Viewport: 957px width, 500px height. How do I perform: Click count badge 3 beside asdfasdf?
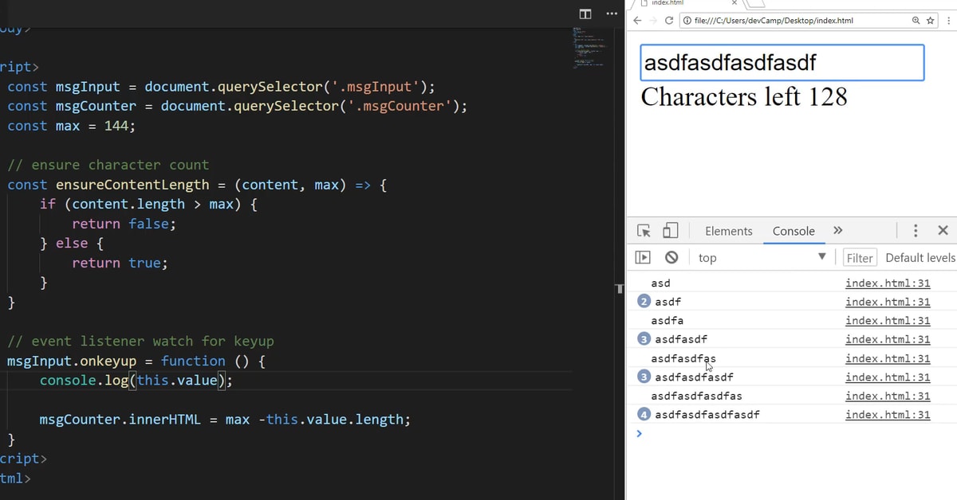644,339
